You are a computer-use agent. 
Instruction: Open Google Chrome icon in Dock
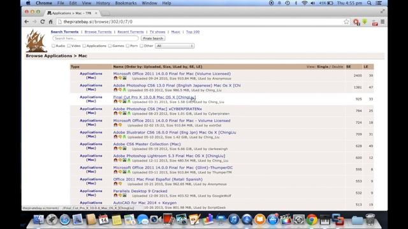(x=312, y=219)
